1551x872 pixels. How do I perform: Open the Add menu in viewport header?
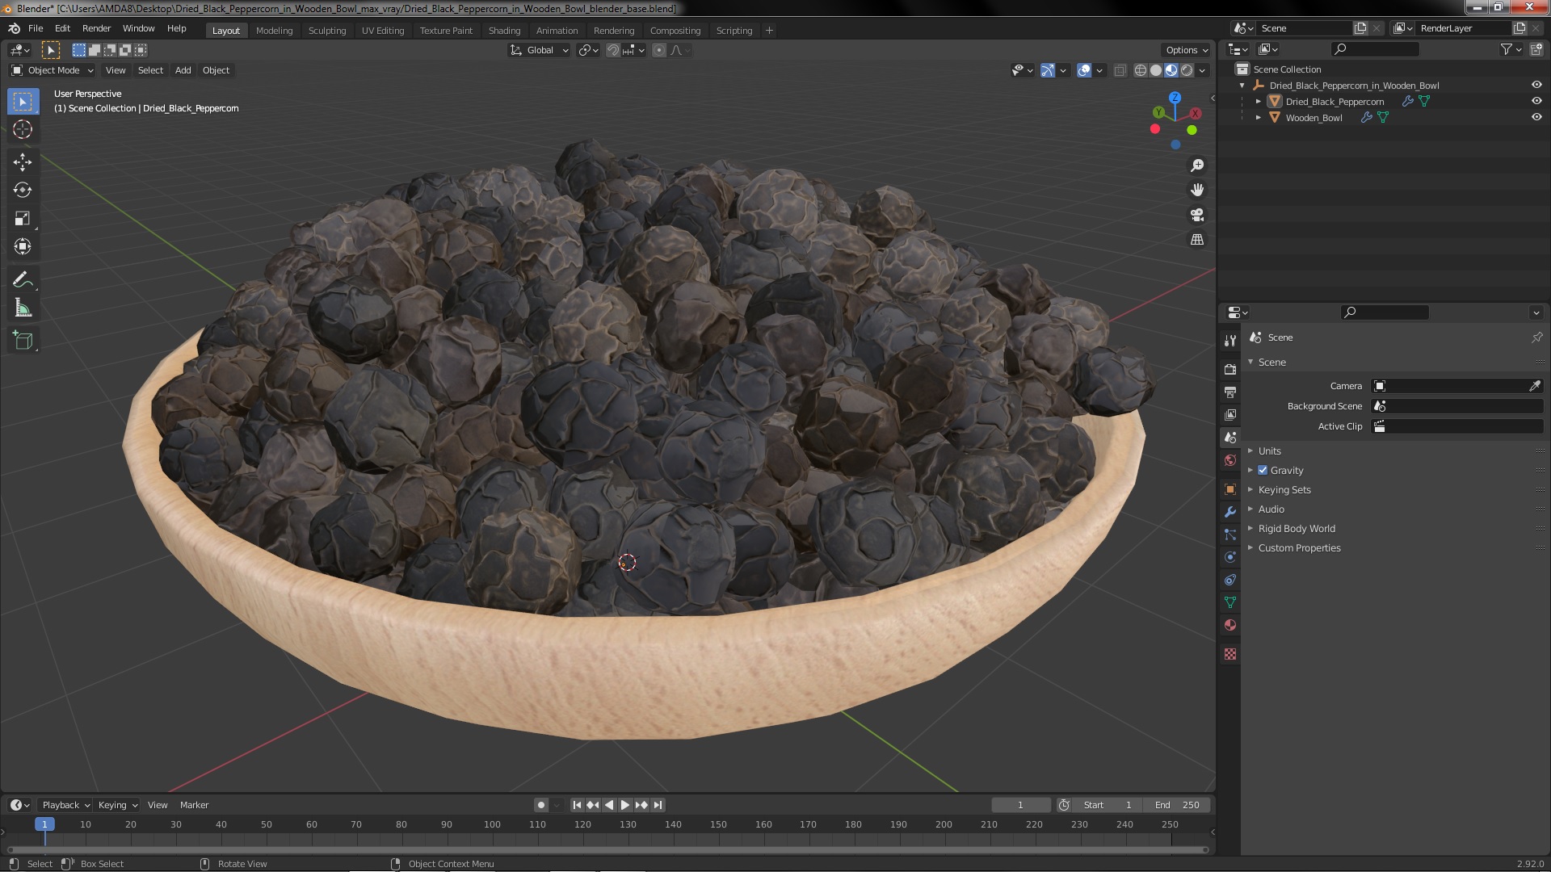183,70
